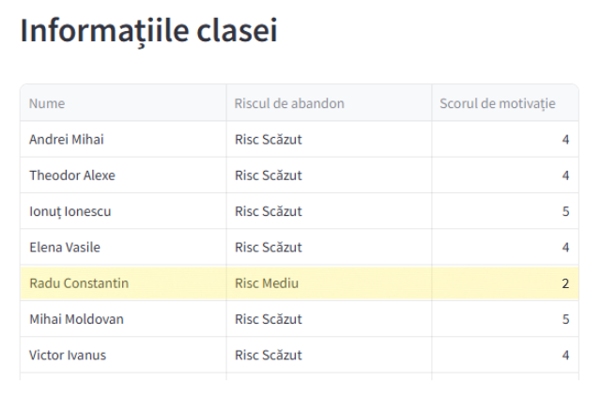Click Scorul de motivație column header
The height and width of the screenshot is (411, 616).
coord(498,103)
